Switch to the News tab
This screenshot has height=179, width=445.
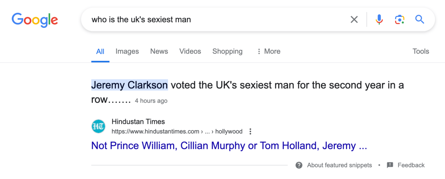(159, 51)
